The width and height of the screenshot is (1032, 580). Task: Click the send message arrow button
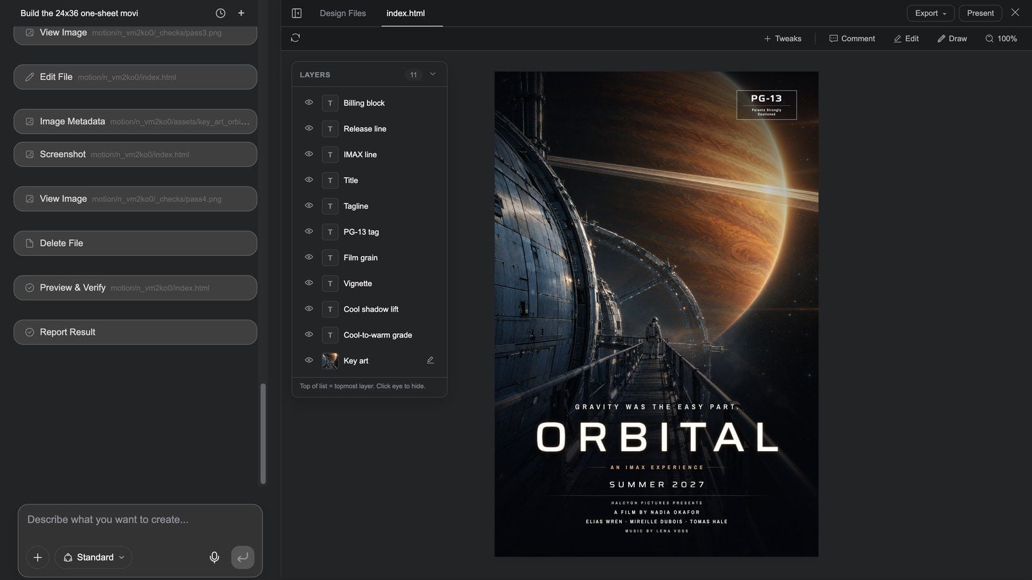[243, 557]
